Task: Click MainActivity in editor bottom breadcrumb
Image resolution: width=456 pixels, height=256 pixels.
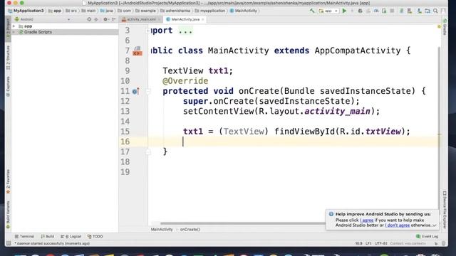Action: (x=162, y=229)
